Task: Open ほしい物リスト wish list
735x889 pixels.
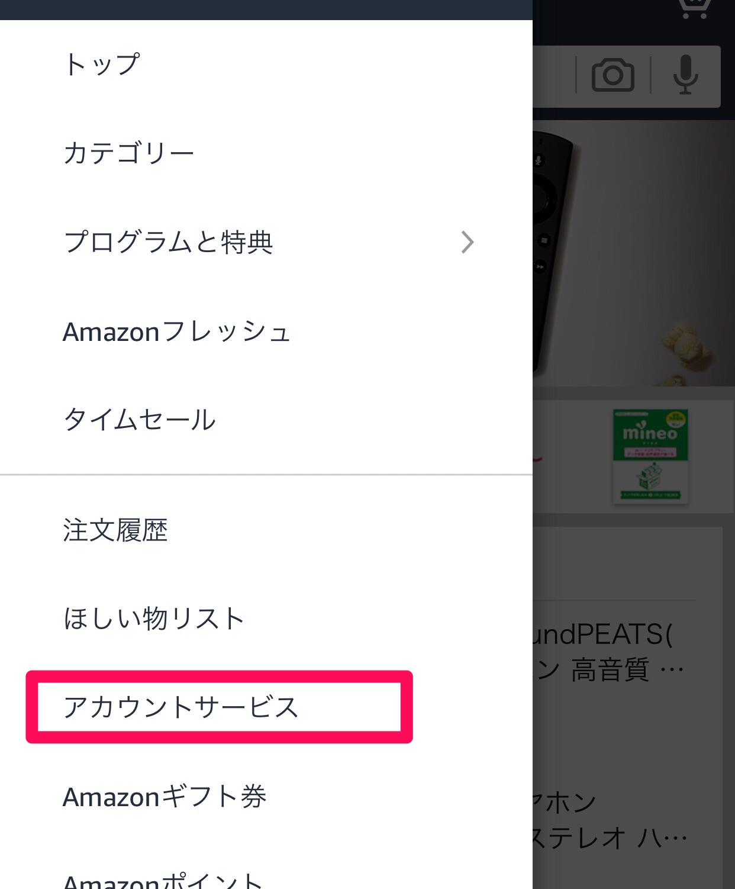Action: [154, 619]
